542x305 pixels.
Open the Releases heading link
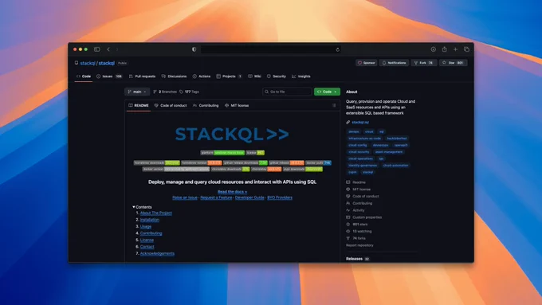pos(355,259)
